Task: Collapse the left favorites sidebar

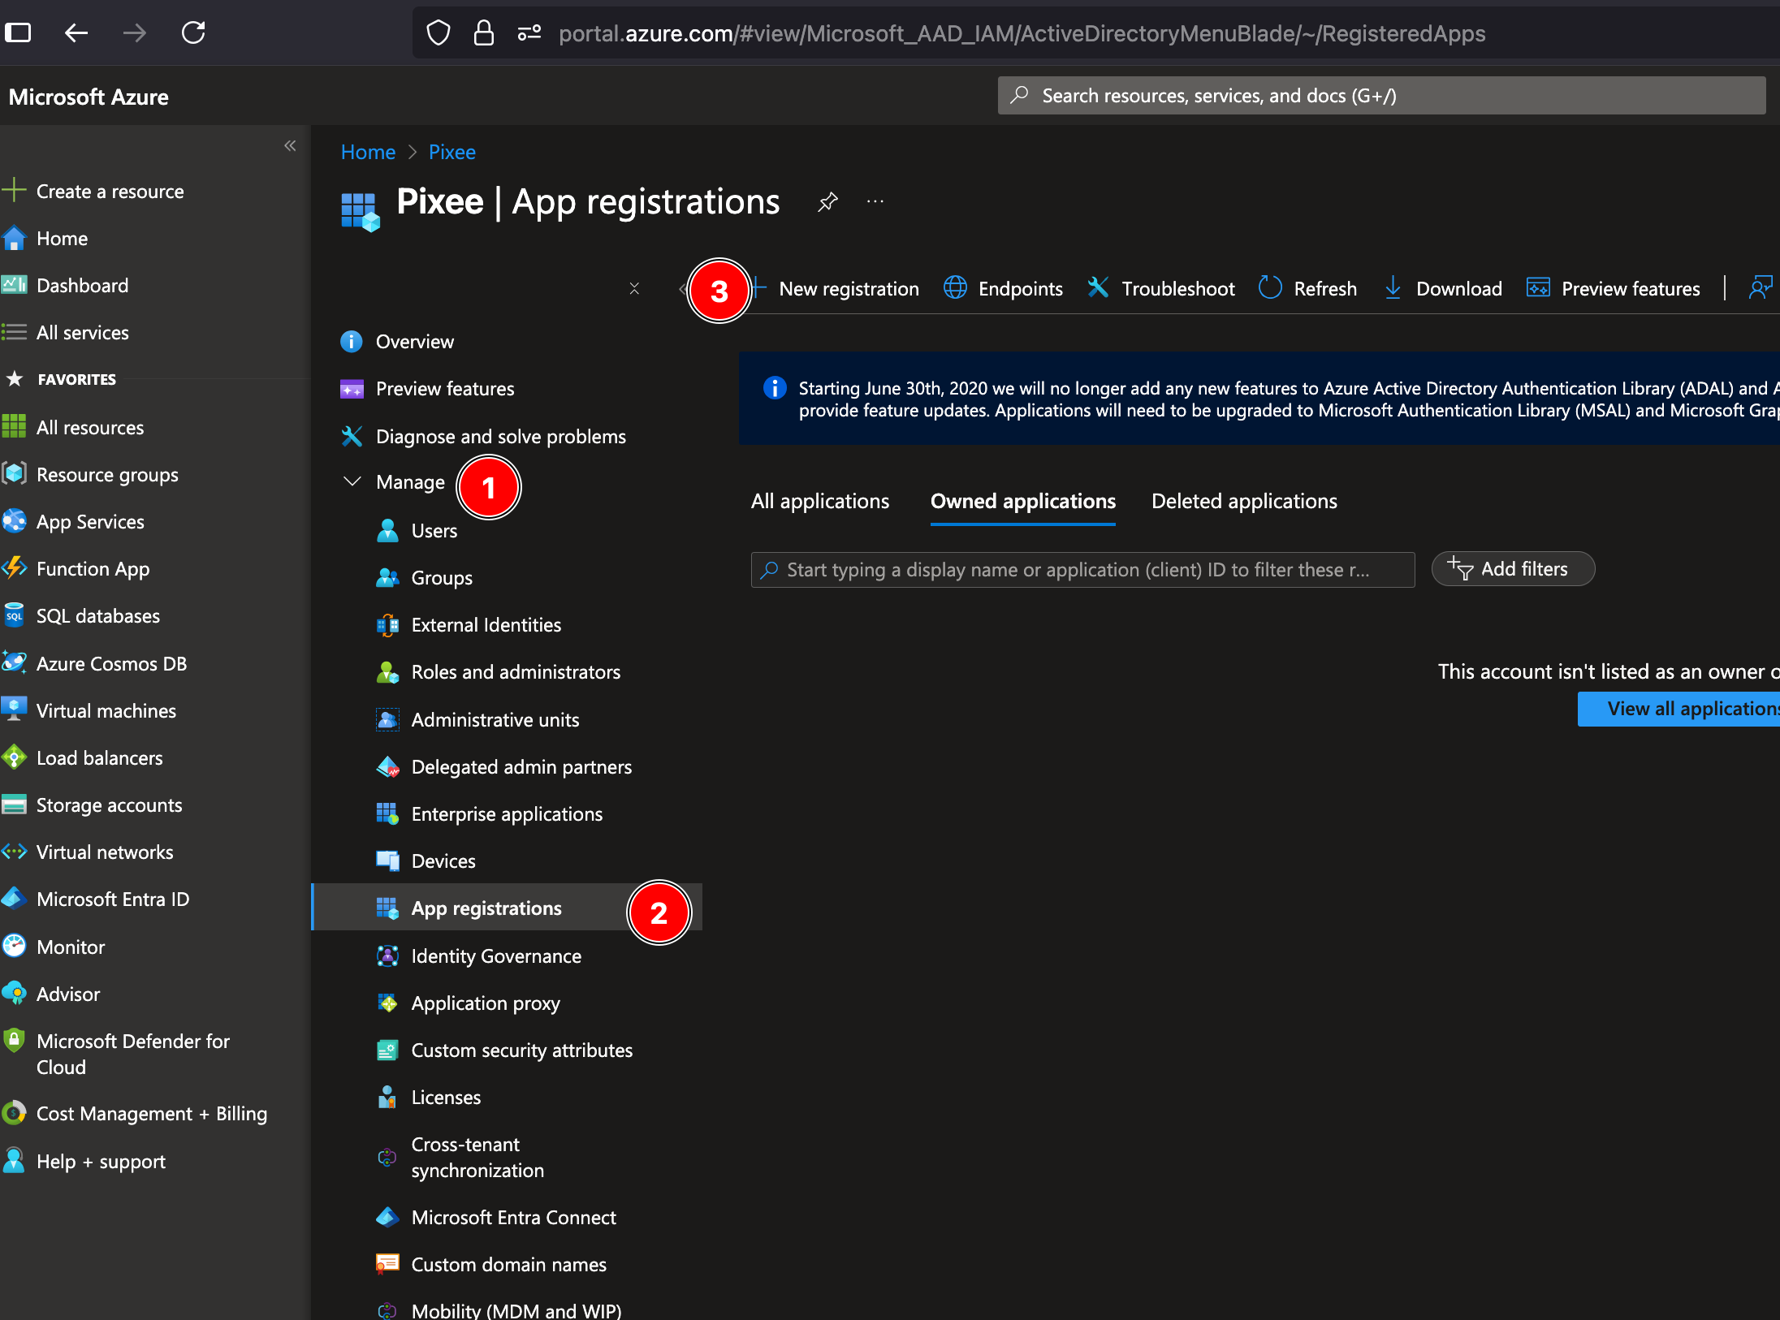Action: click(290, 145)
